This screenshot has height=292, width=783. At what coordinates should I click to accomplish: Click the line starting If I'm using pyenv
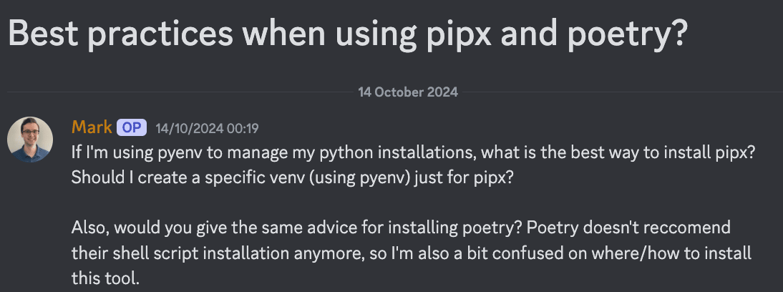tap(412, 153)
